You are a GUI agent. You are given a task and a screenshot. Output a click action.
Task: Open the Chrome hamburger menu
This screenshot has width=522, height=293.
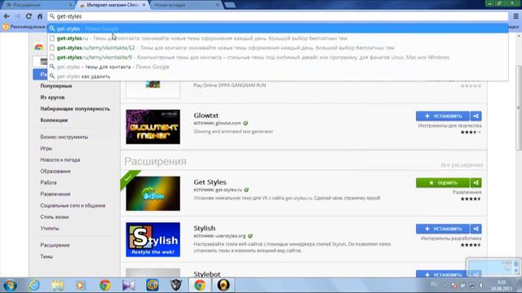tap(516, 16)
